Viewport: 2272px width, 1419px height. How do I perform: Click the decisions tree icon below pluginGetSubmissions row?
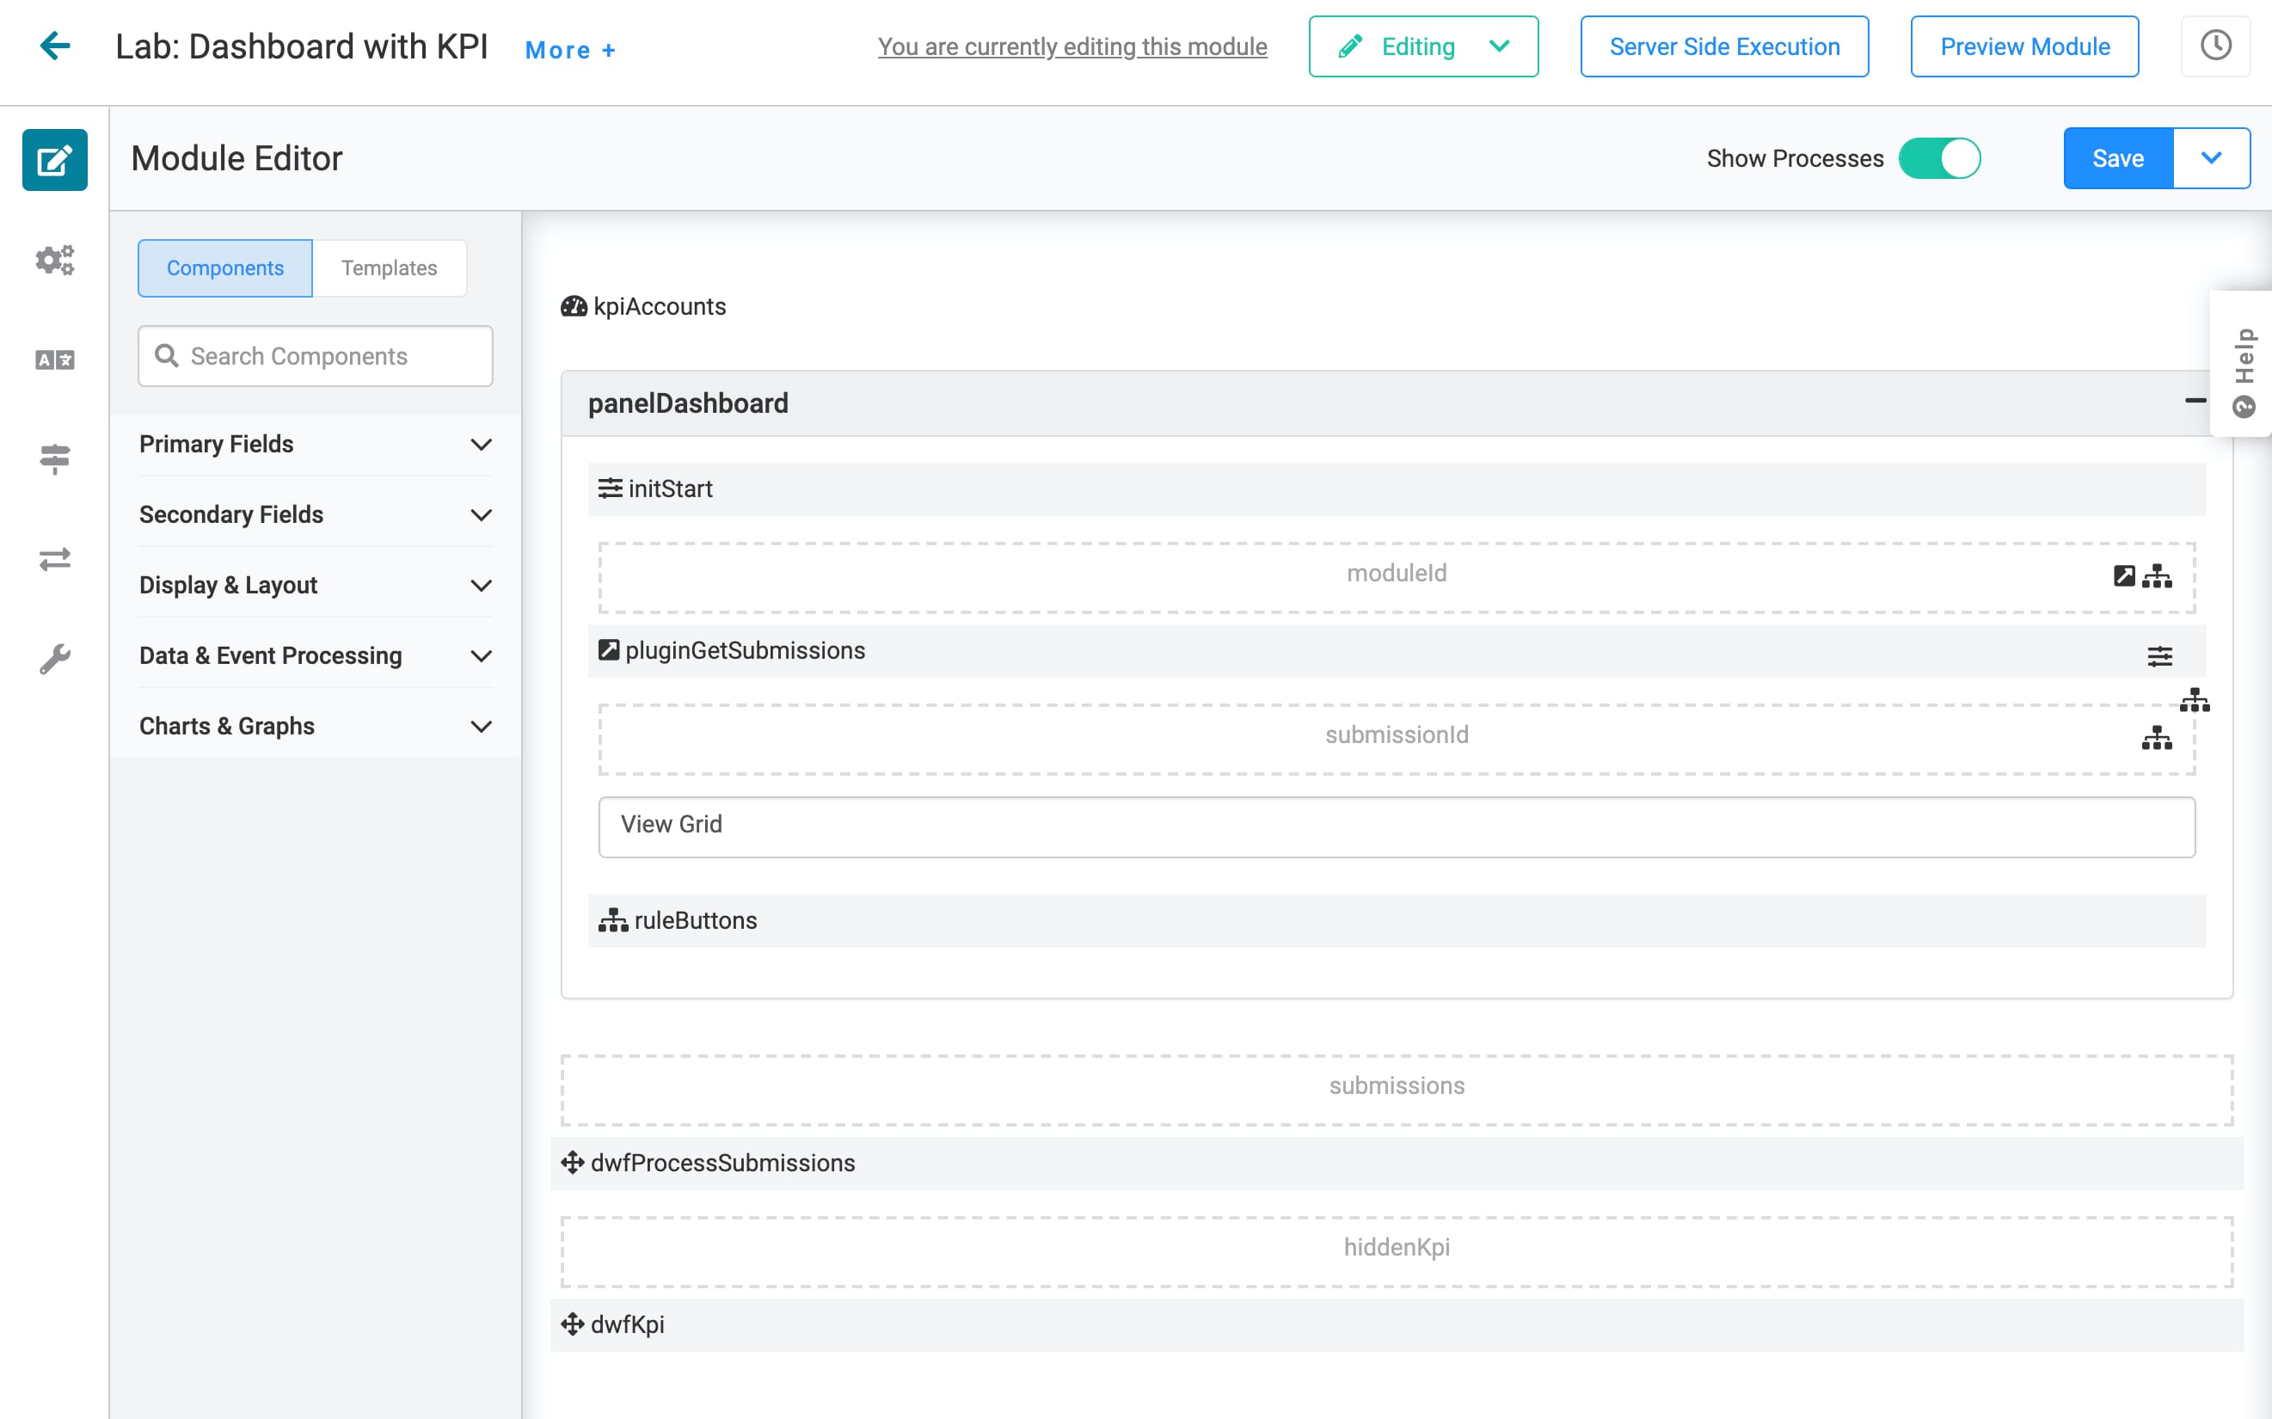[2194, 699]
